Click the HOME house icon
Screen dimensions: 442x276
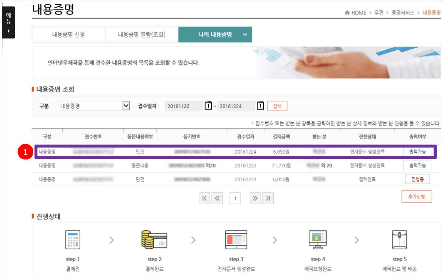(x=347, y=13)
